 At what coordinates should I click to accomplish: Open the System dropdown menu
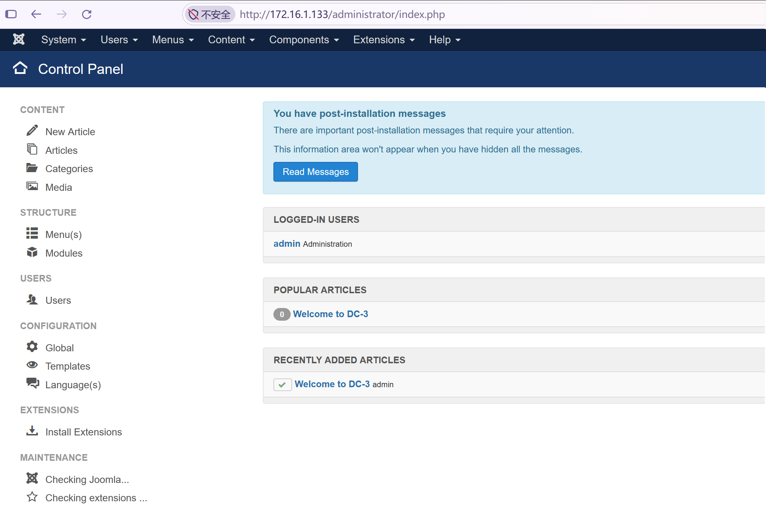tap(63, 40)
